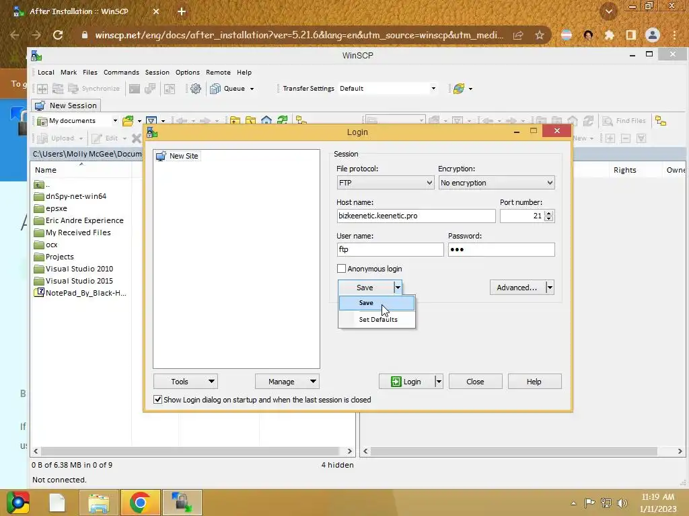
Task: Toggle remote directory tree icon
Action: click(661, 121)
